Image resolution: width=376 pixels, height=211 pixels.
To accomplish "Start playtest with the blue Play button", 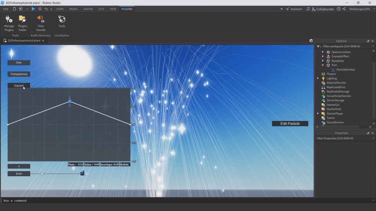I will point(33,9).
